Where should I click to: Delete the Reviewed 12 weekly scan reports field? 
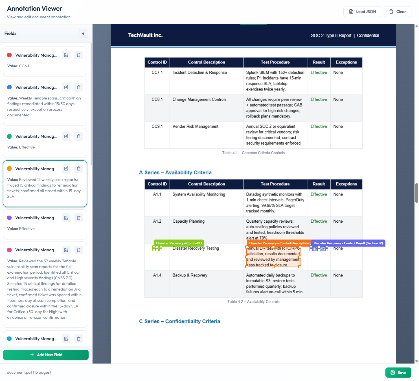pos(78,168)
